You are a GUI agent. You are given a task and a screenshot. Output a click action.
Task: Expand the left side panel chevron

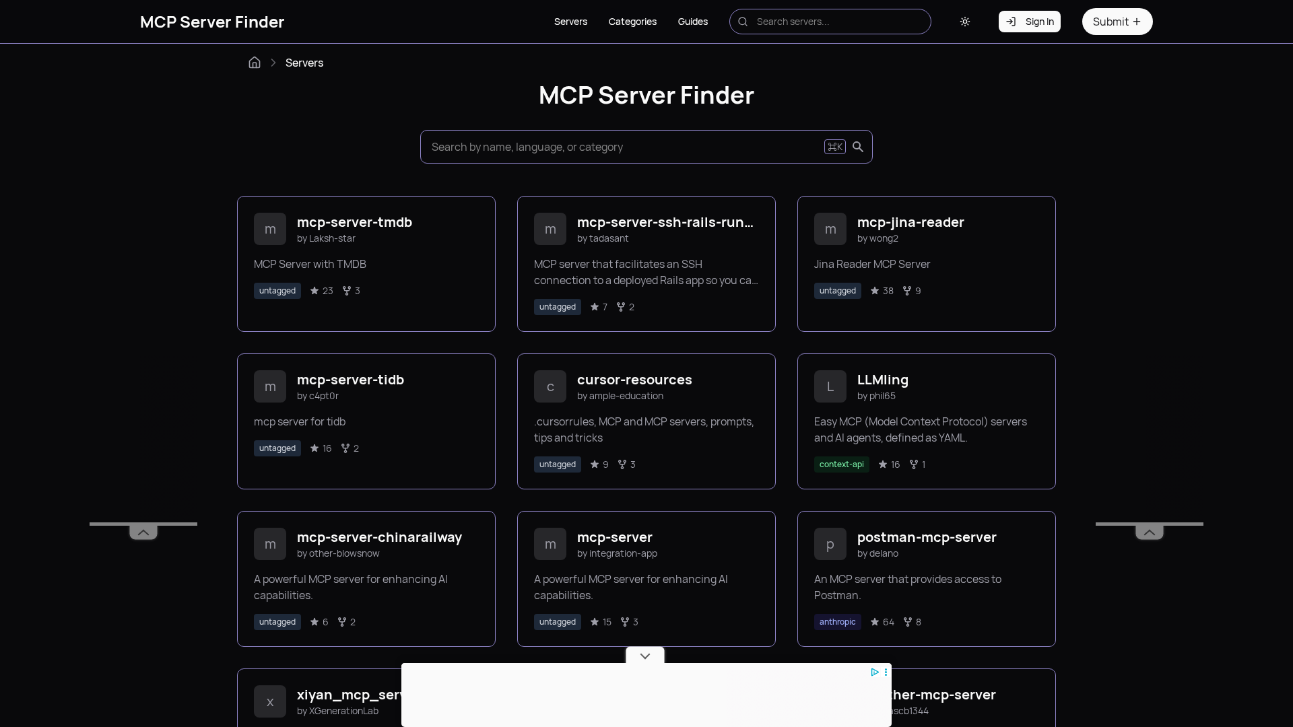(x=143, y=532)
